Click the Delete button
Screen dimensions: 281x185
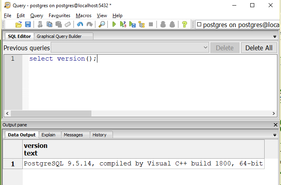(225, 48)
